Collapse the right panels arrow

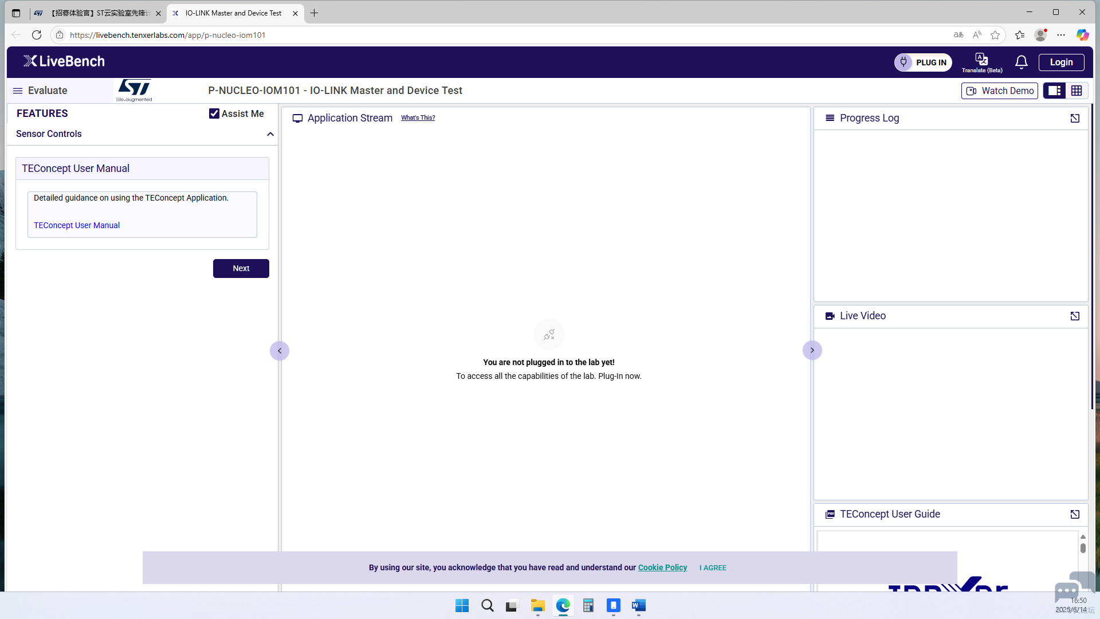[x=812, y=350]
